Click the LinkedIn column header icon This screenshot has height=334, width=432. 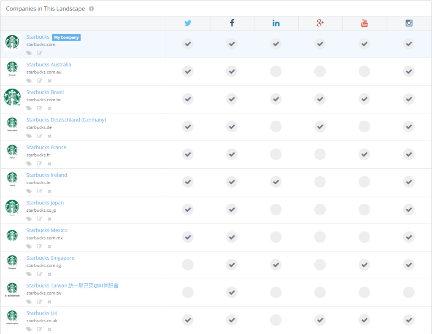276,23
